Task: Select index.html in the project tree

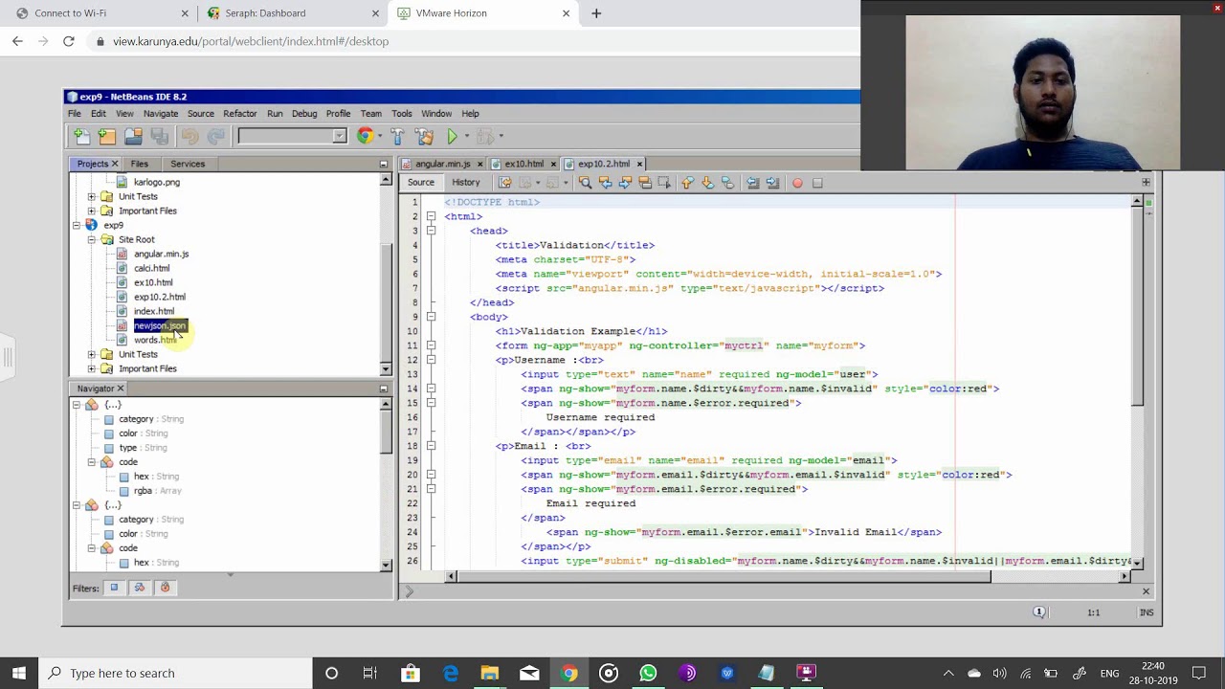Action: [x=154, y=311]
